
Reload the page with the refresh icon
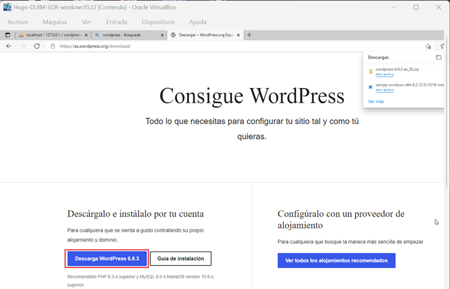(x=37, y=46)
